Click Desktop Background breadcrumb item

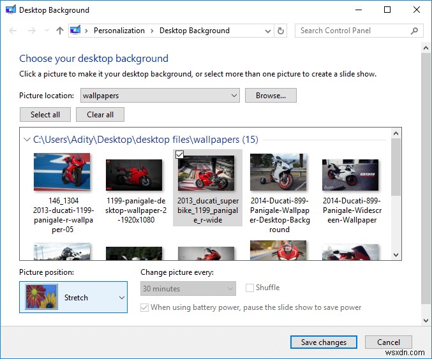[x=194, y=31]
